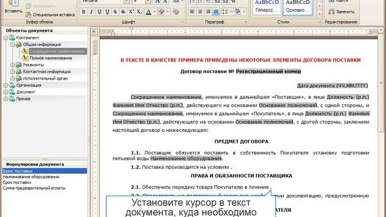
Task: Collapse the Общая информация node
Action: click(x=13, y=45)
